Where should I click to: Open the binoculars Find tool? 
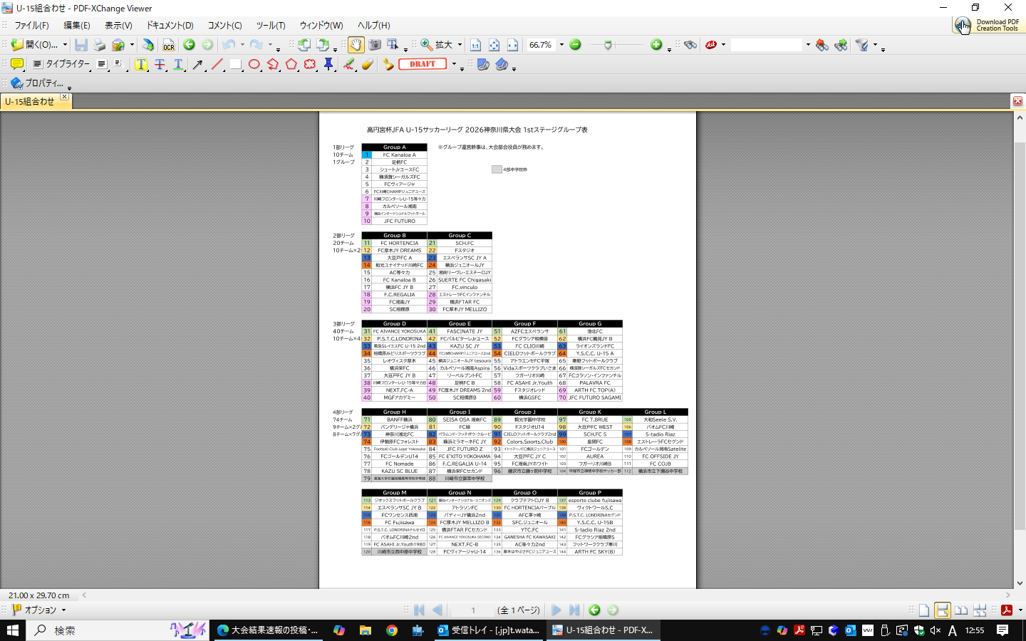point(690,45)
